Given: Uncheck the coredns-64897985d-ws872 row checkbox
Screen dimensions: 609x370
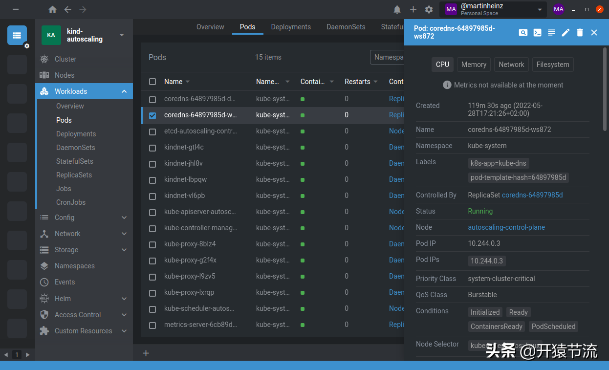Looking at the screenshot, I should point(152,115).
